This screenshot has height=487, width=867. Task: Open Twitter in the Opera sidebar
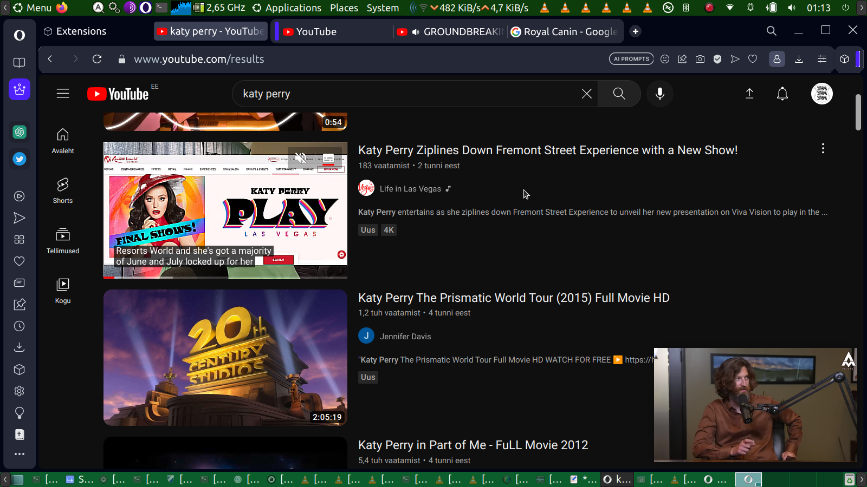(x=20, y=159)
